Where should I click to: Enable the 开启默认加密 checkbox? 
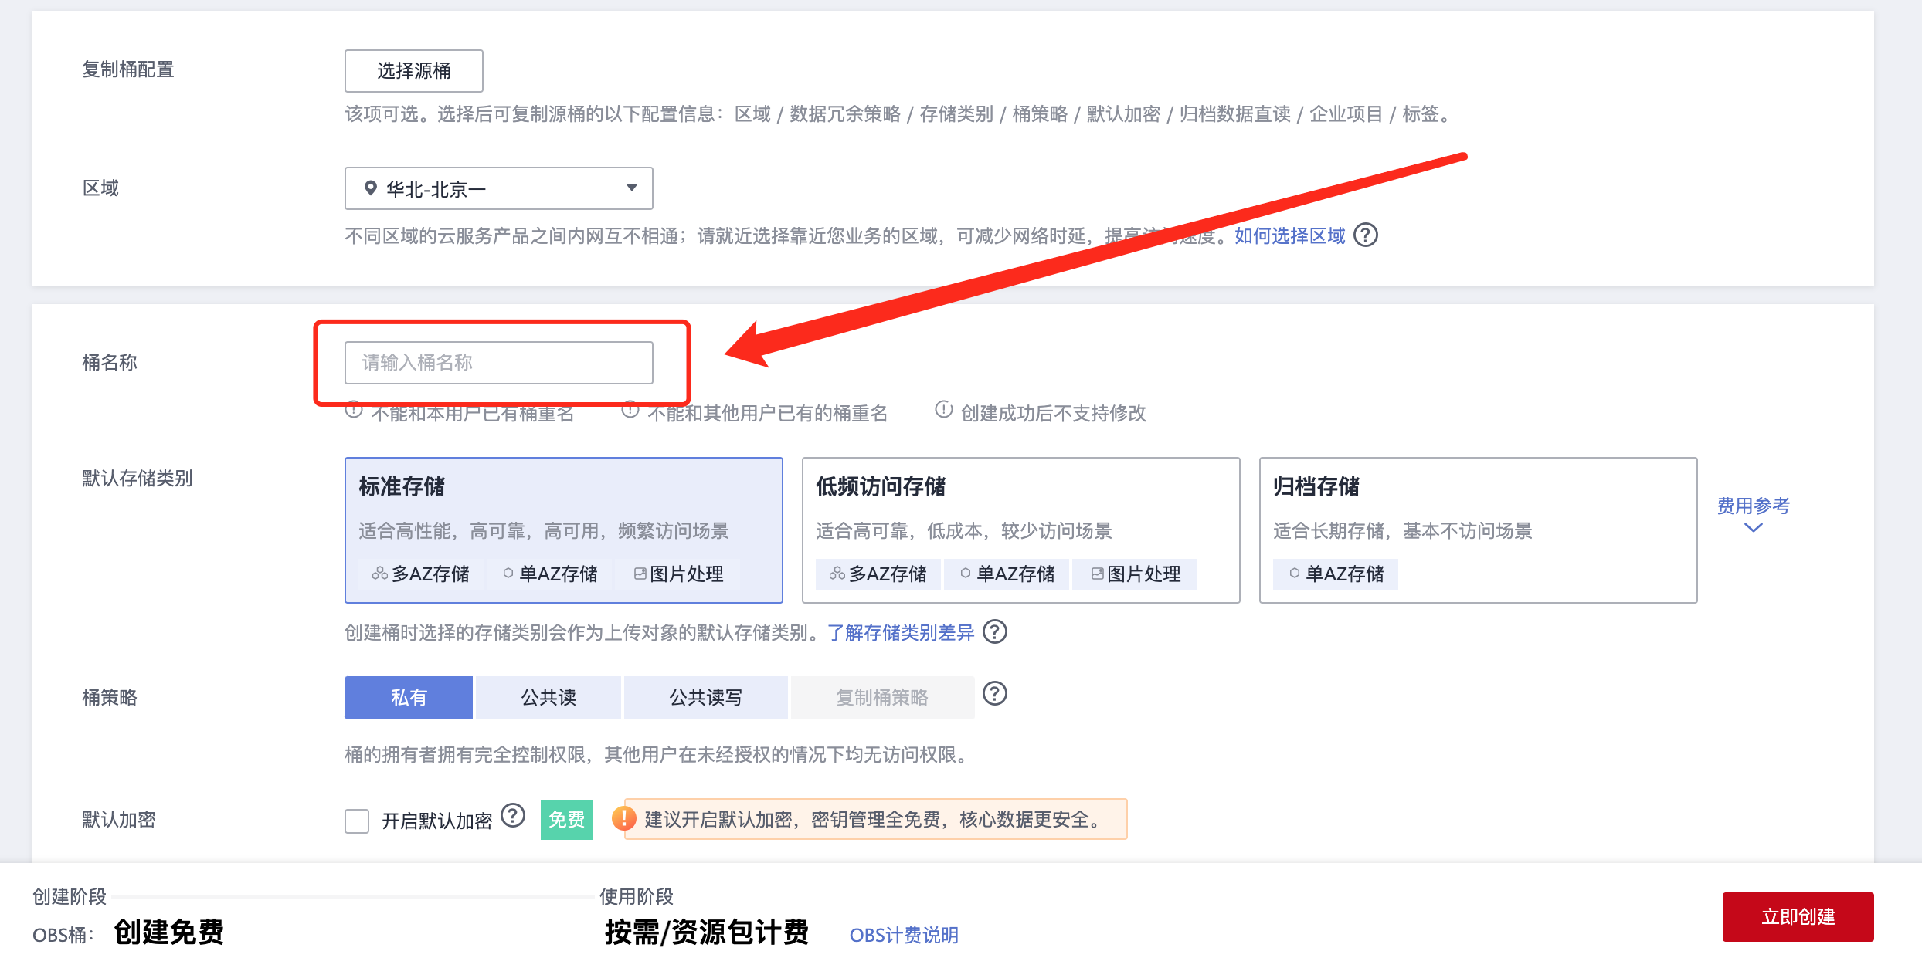(x=357, y=821)
